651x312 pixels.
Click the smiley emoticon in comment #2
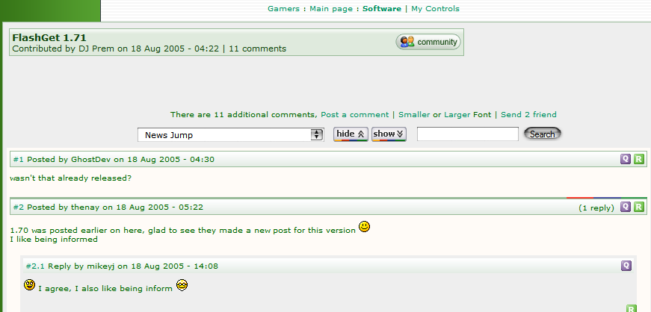(x=364, y=226)
